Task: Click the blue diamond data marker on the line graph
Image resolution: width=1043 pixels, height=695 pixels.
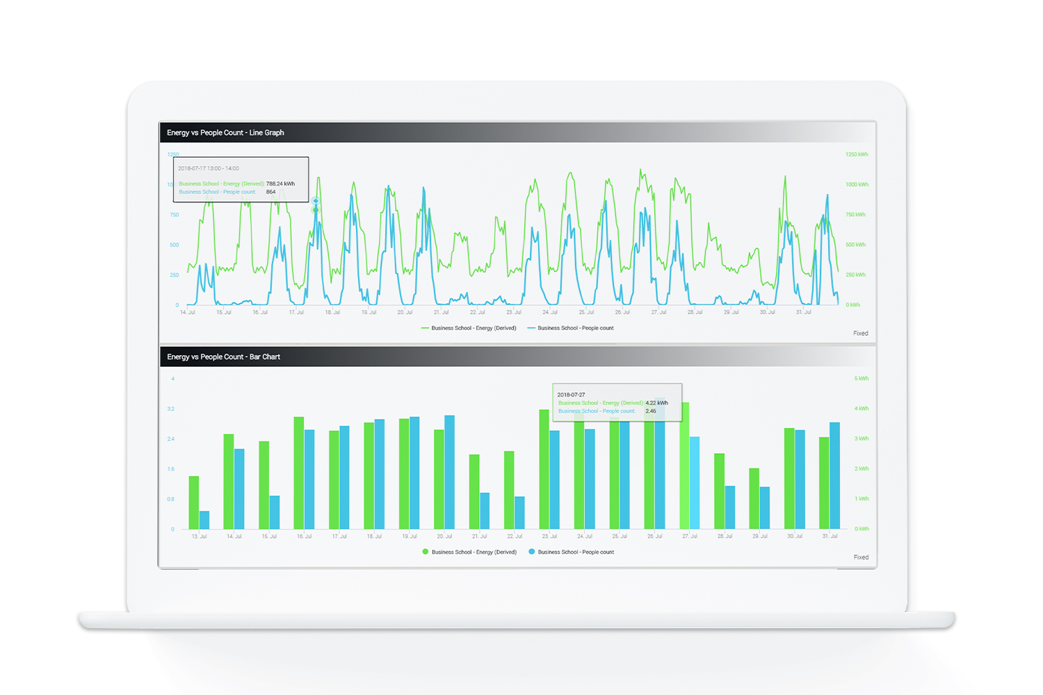Action: pos(316,201)
